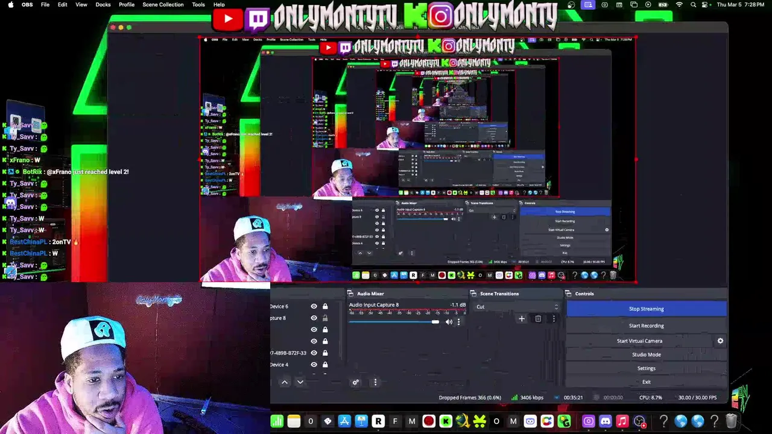Adjust the Audio Input Capture 8 volume slider
Screen dimensions: 772x434
(x=394, y=322)
